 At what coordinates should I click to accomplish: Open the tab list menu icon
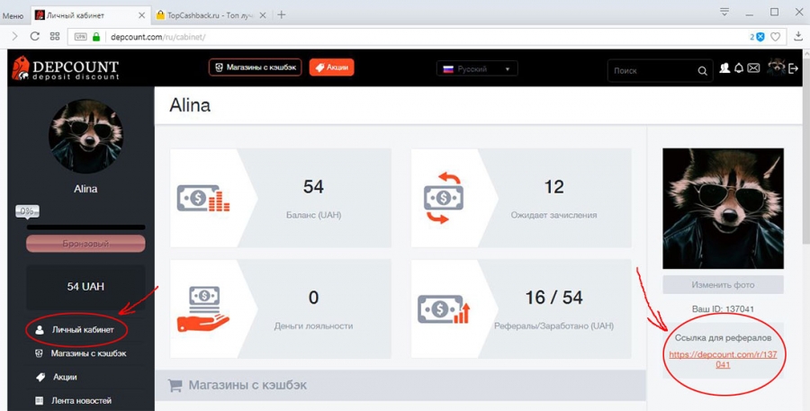(x=725, y=12)
